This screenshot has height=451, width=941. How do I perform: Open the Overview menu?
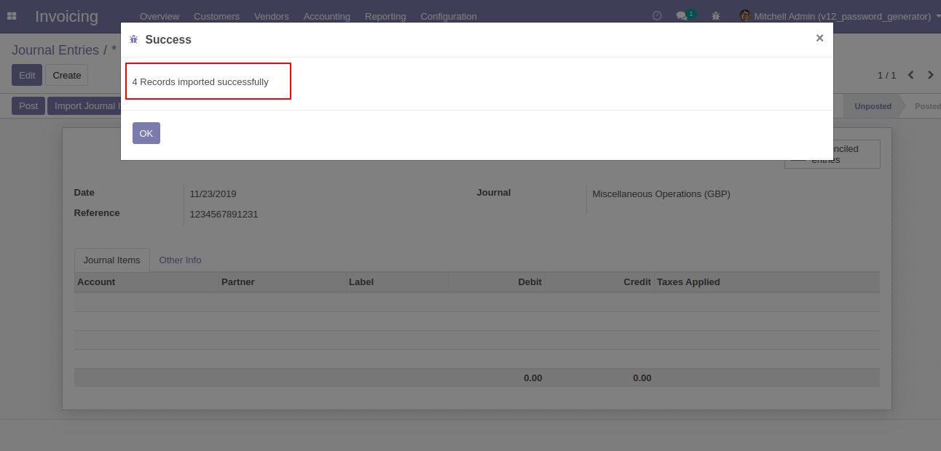coord(160,16)
